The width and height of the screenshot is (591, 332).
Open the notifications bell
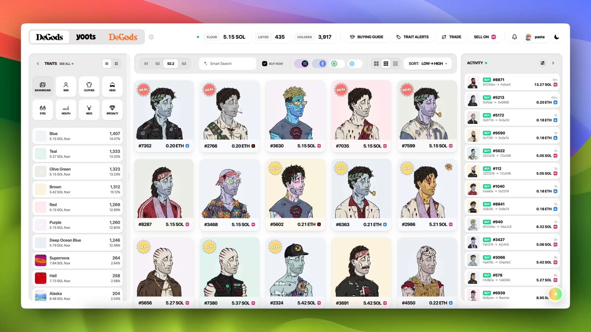tap(515, 37)
